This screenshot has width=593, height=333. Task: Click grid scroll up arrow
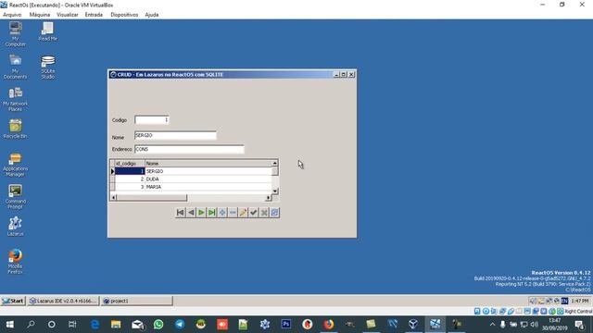pyautogui.click(x=275, y=163)
